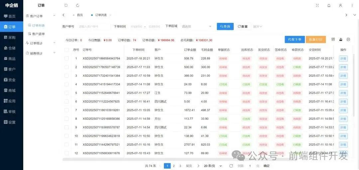This screenshot has width=359, height=170.
Task: Click the orange 批量打印 button
Action: (x=316, y=39)
